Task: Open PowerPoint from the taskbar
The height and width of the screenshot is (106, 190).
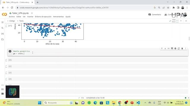Action: 132,103
